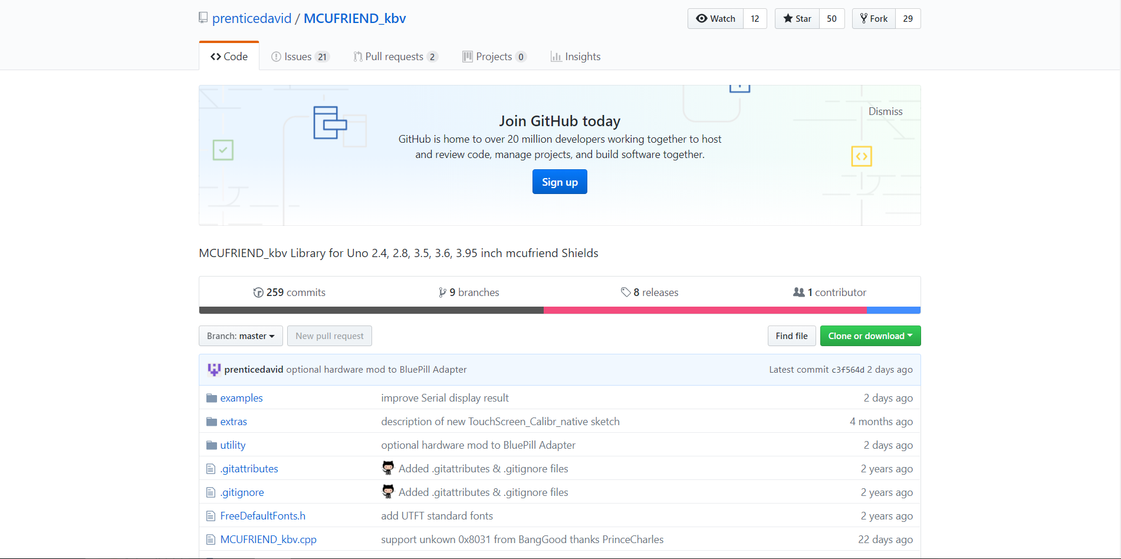Viewport: 1121px width, 559px height.
Task: Dismiss the Join GitHub banner
Action: 885,111
